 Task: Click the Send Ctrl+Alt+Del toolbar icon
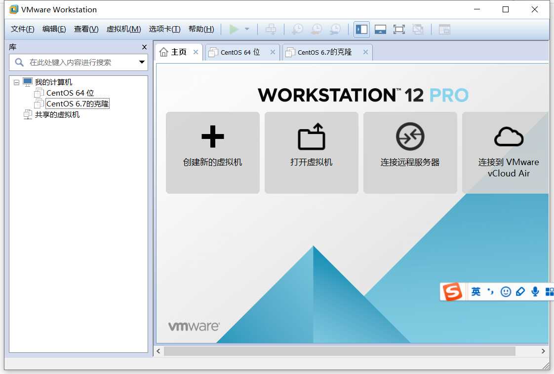coord(271,29)
